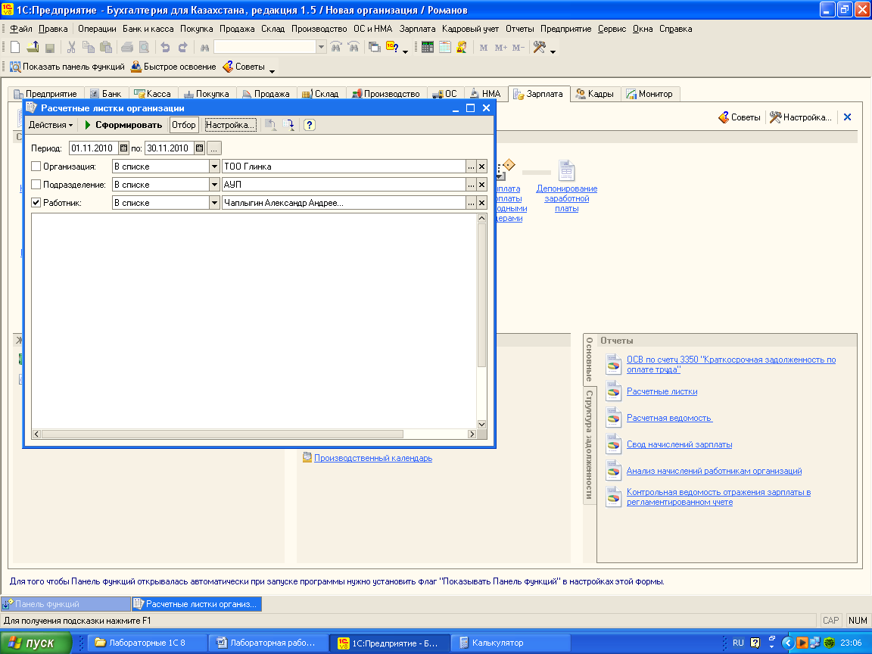Switch to the Производство tab
This screenshot has height=654, width=872.
tap(386, 94)
